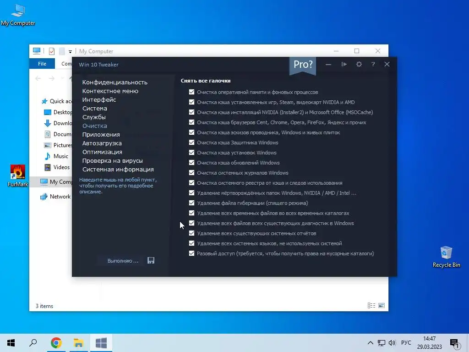This screenshot has width=469, height=352.
Task: Open the Приложения section
Action: pyautogui.click(x=101, y=134)
